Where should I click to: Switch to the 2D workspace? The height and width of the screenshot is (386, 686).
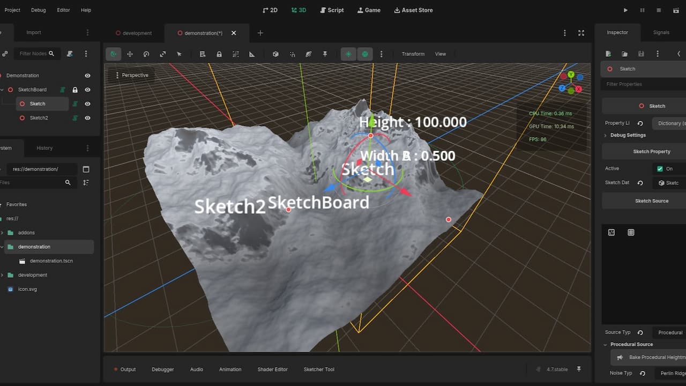point(270,10)
